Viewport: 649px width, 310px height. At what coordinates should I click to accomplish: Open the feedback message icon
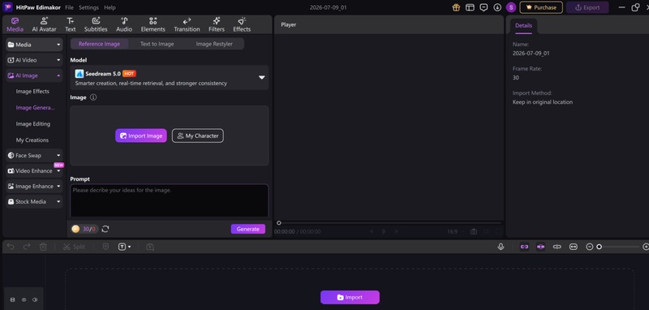[x=484, y=7]
